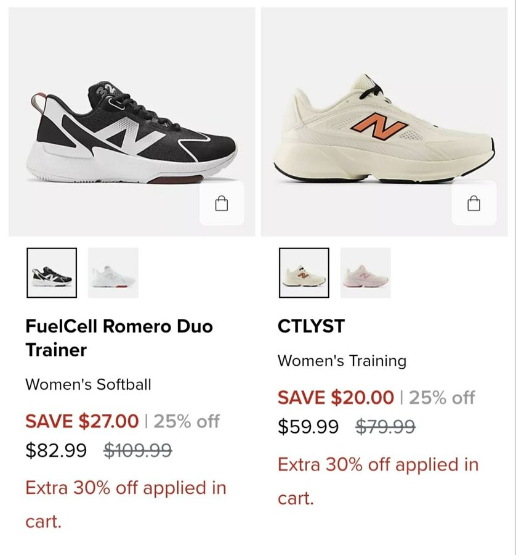Click the $59.99 sale price
This screenshot has height=555, width=516.
coord(308,427)
